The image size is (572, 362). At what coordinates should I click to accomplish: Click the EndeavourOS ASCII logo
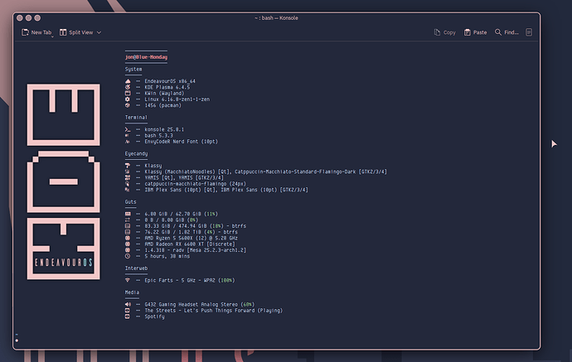tap(64, 181)
